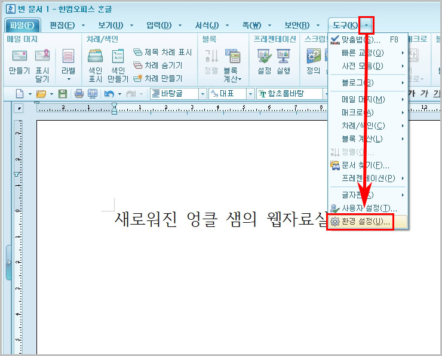Click the hourglass indent marker on ruler
Viewport: 442px width, 356px height.
click(x=114, y=108)
